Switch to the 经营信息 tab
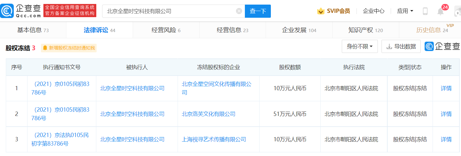 tap(233, 30)
